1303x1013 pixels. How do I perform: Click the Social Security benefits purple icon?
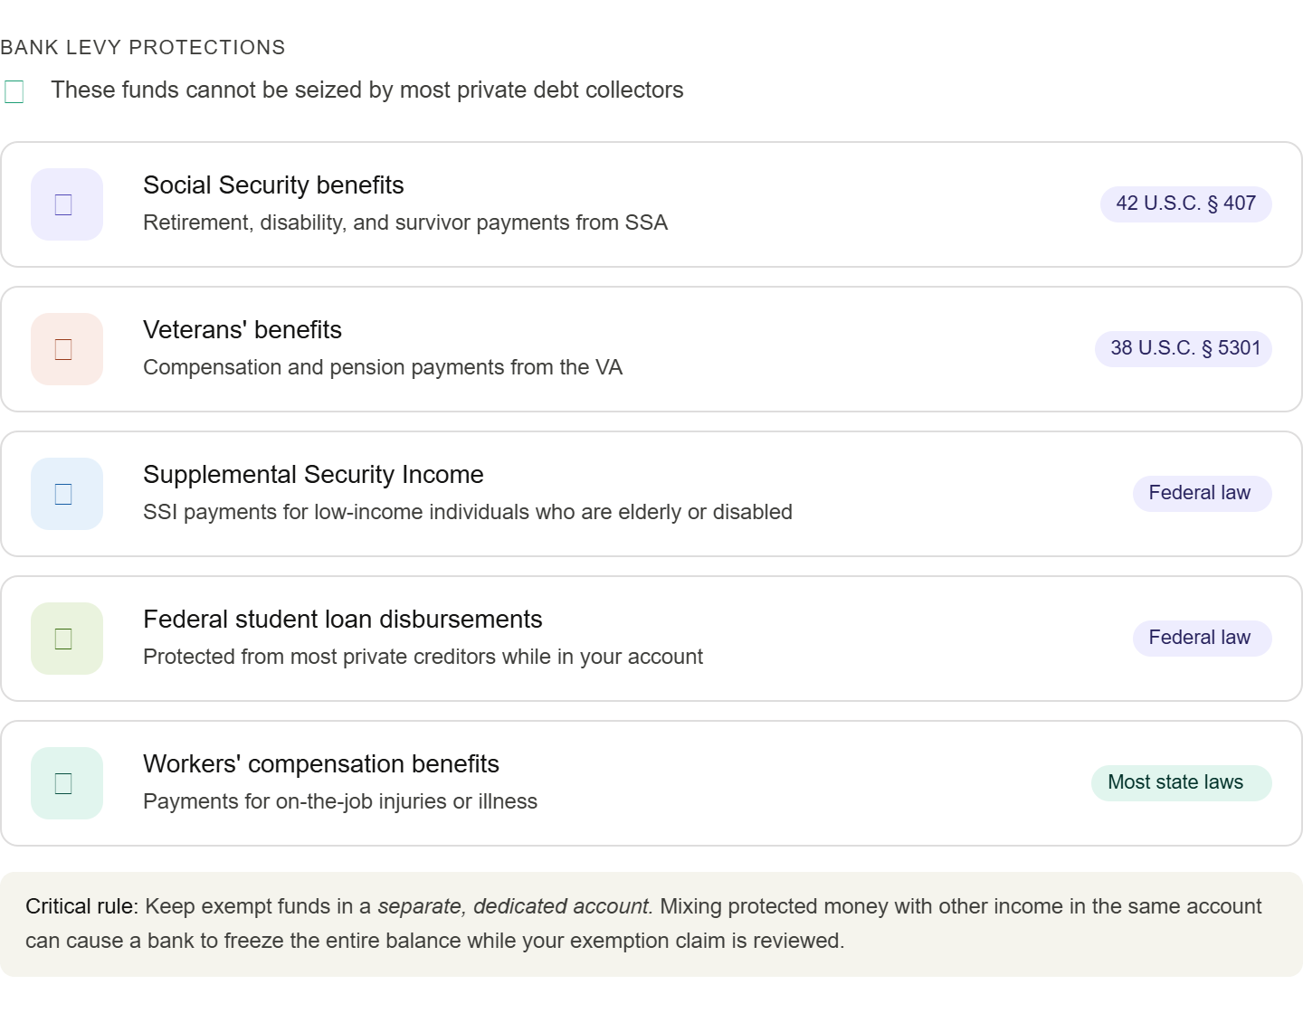[x=67, y=204]
